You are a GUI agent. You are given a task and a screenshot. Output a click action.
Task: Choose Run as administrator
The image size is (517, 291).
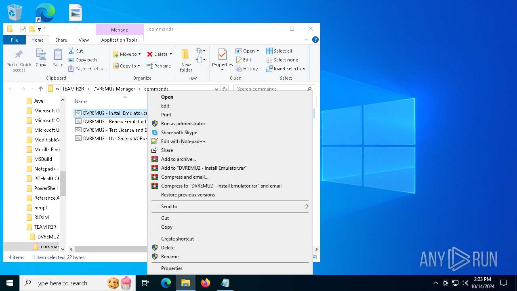[x=230, y=124]
